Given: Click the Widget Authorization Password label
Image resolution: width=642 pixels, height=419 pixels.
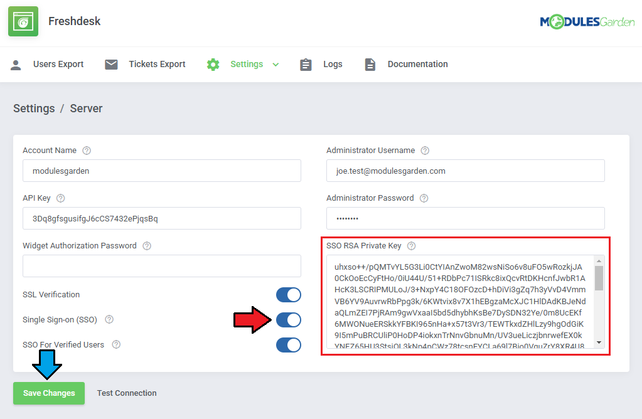Looking at the screenshot, I should (80, 246).
